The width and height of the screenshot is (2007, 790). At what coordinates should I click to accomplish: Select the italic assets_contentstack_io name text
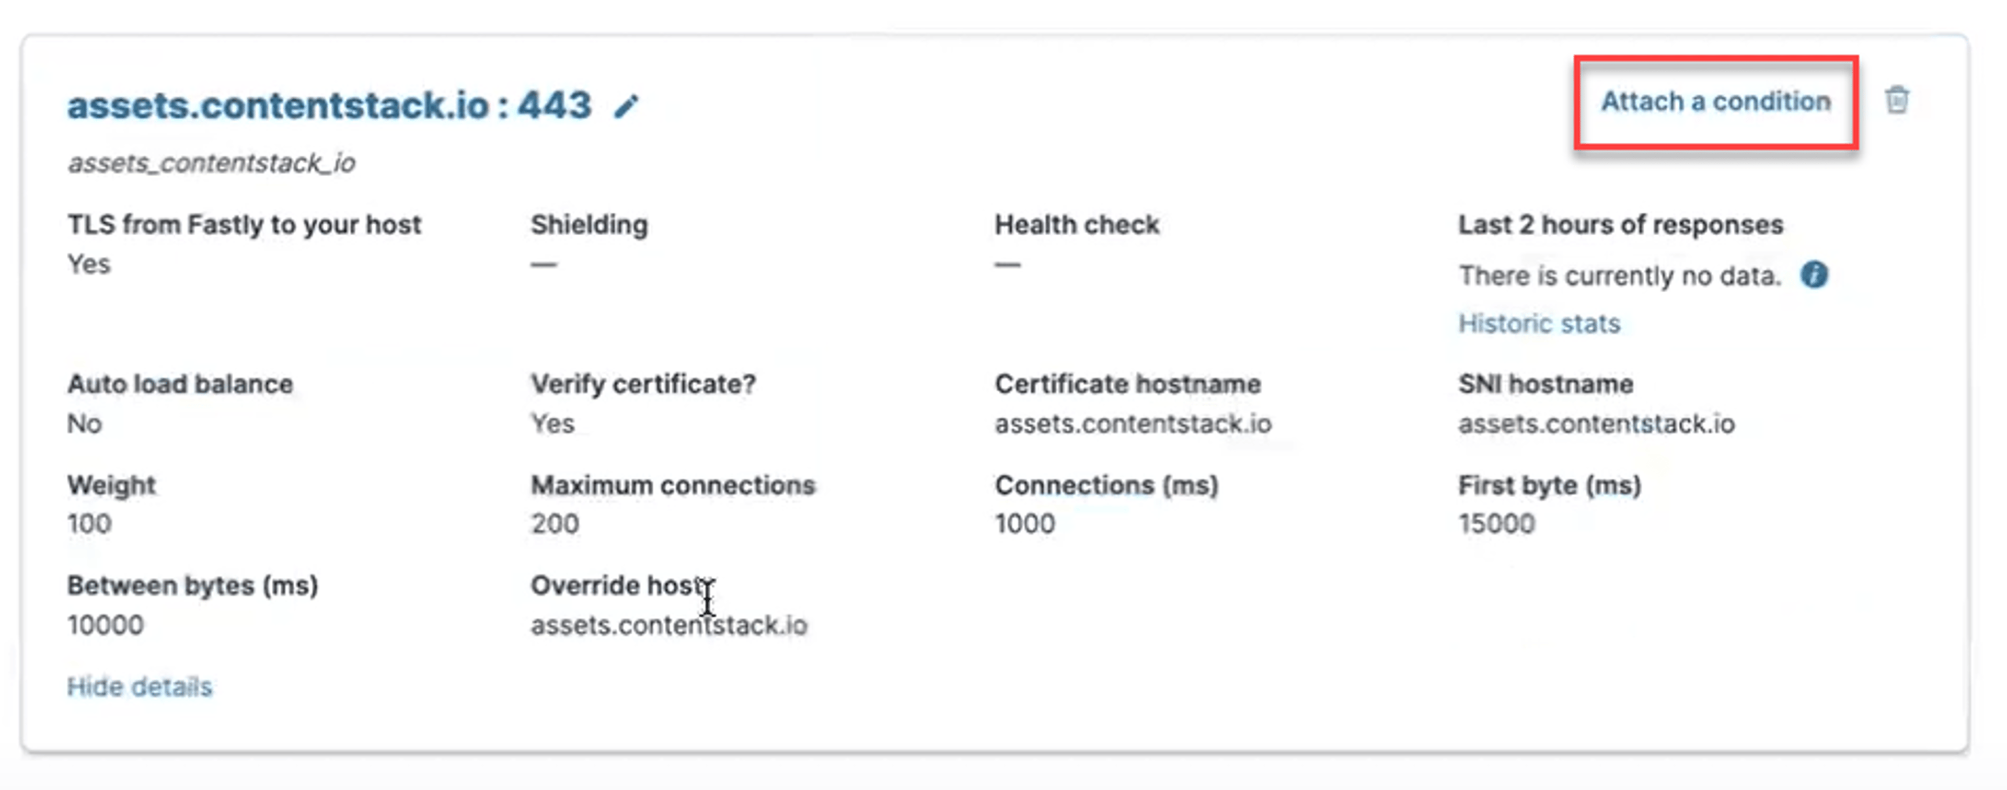click(211, 163)
